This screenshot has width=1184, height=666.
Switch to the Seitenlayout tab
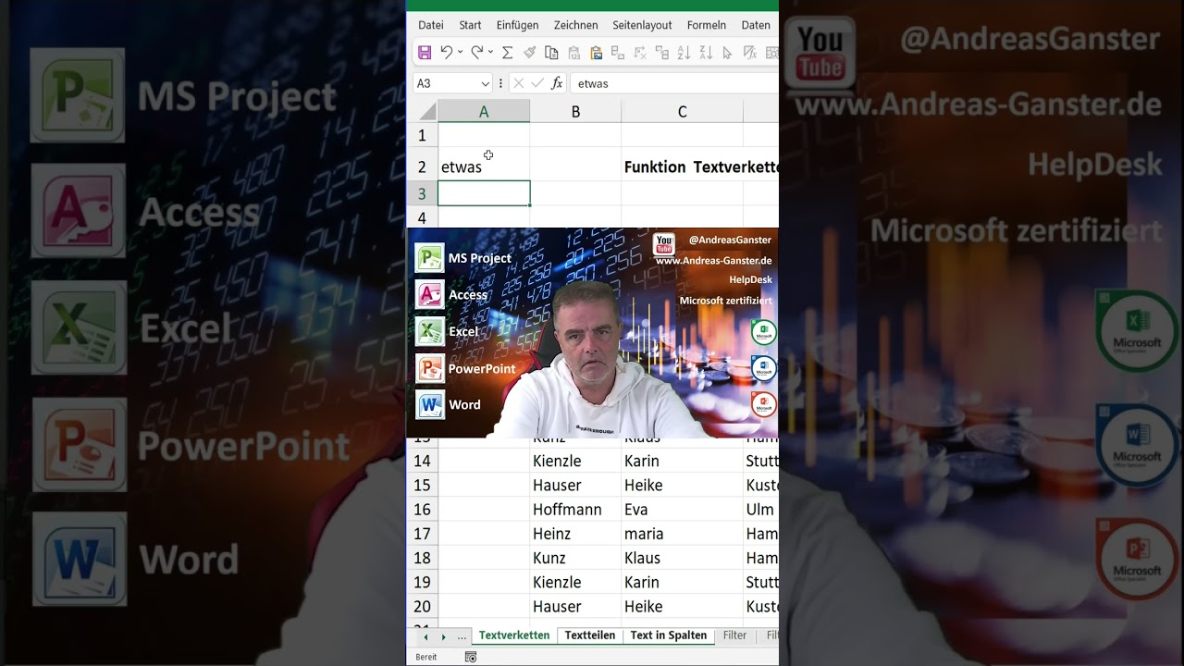643,25
